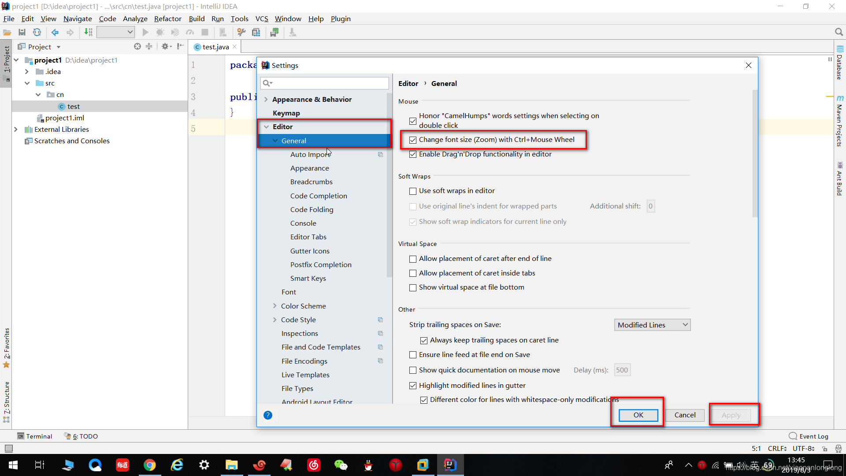Viewport: 846px width, 476px height.
Task: Click the Synchronize toolbar icon
Action: click(37, 32)
